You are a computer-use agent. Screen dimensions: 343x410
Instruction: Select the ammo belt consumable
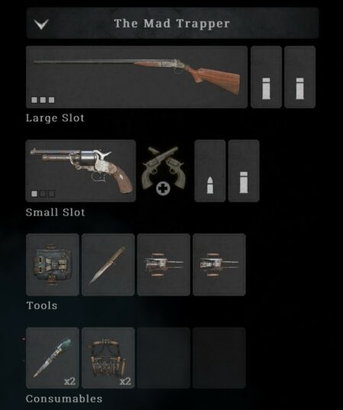point(108,358)
